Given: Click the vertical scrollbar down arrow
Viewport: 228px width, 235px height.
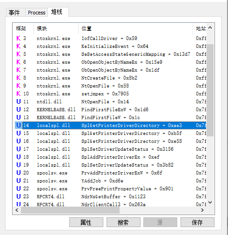Looking at the screenshot, I should [x=210, y=202].
